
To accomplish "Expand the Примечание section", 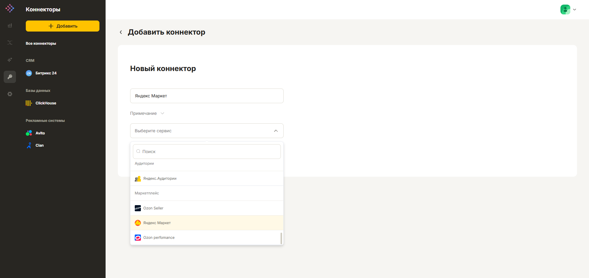I will point(147,113).
